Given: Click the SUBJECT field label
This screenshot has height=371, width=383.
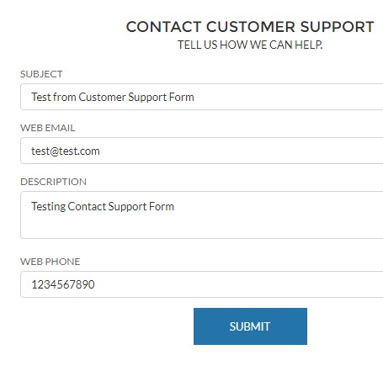Looking at the screenshot, I should 41,74.
